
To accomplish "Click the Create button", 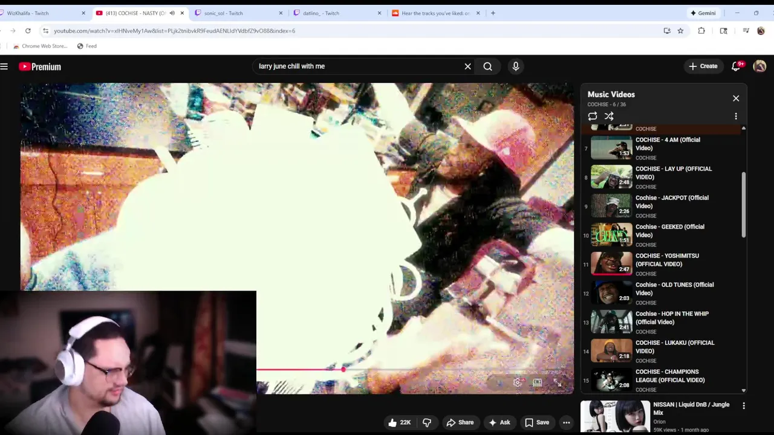I will pyautogui.click(x=703, y=66).
